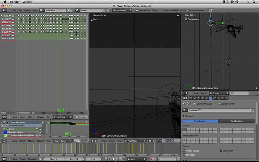Open the Dope Sheet editor type selector
Viewport: 259px width, 162px height.
click(x=4, y=117)
